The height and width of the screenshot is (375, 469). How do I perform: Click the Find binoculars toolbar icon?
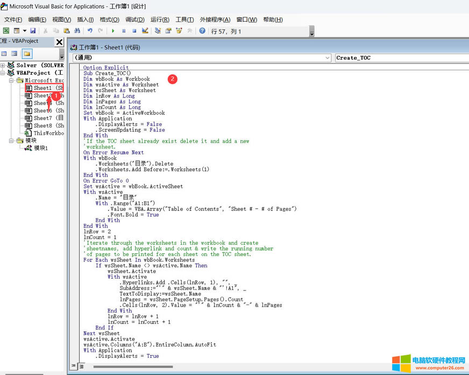tap(77, 31)
